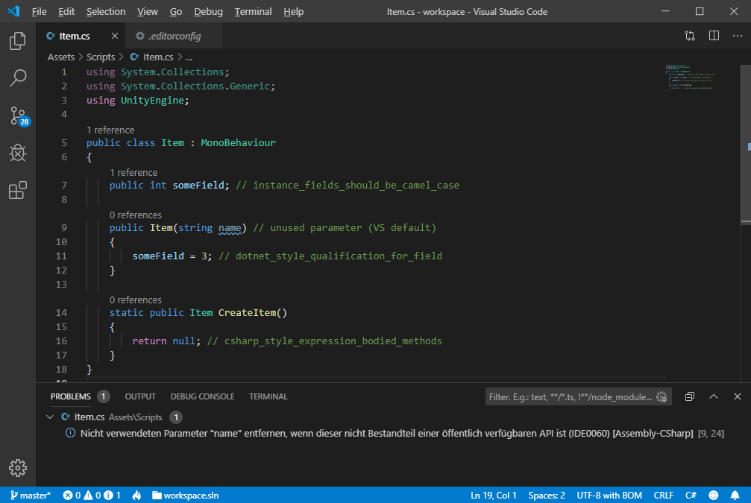Close the bottom panel
This screenshot has height=503, width=751.
(x=737, y=396)
